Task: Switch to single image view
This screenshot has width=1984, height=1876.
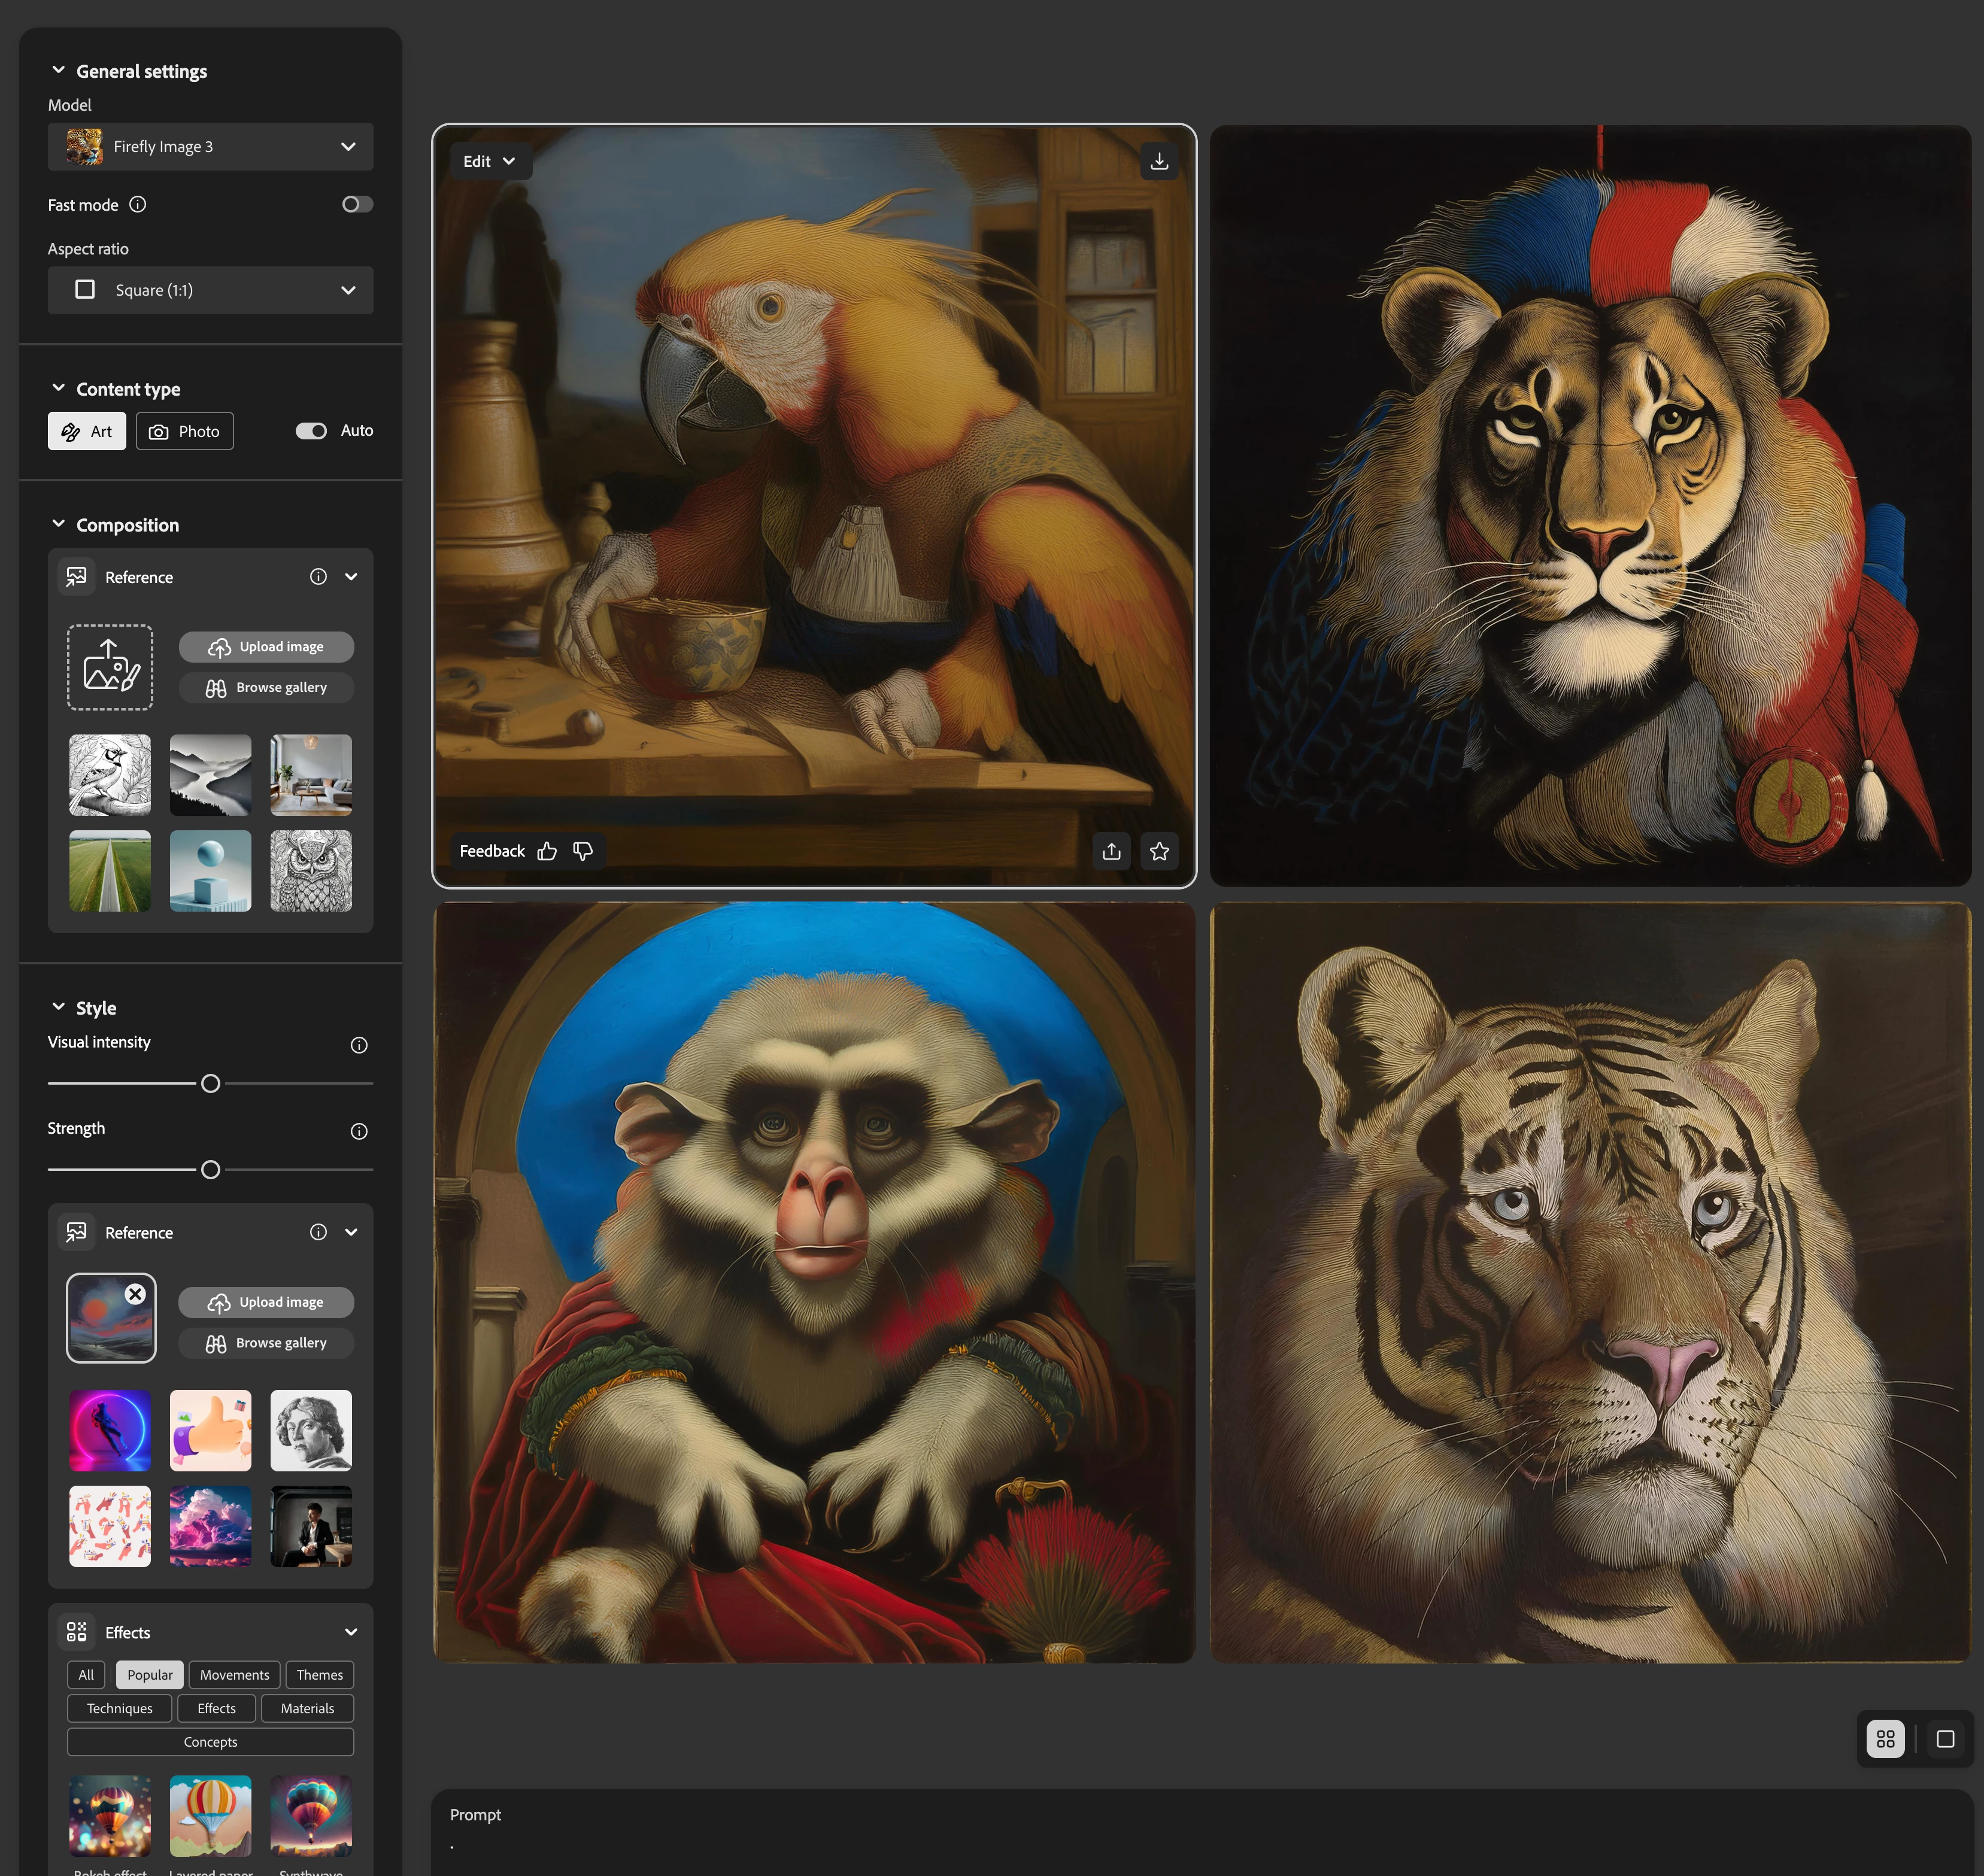Action: [1945, 1739]
